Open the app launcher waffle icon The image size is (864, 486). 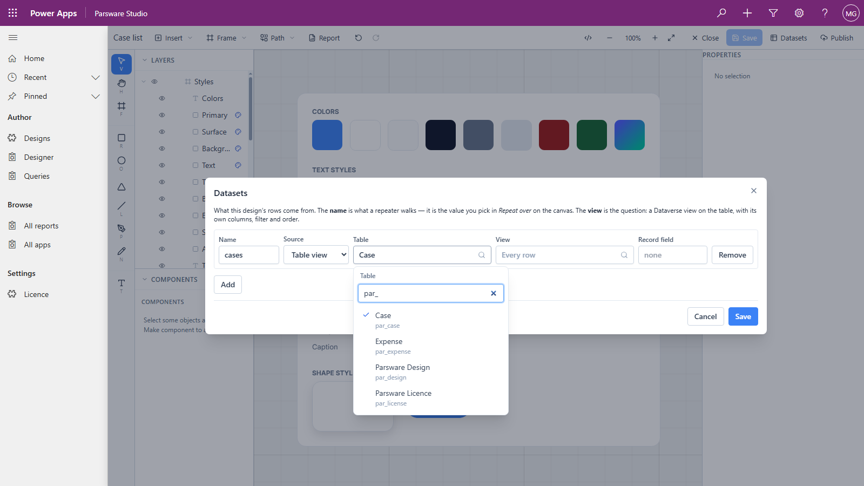point(13,13)
